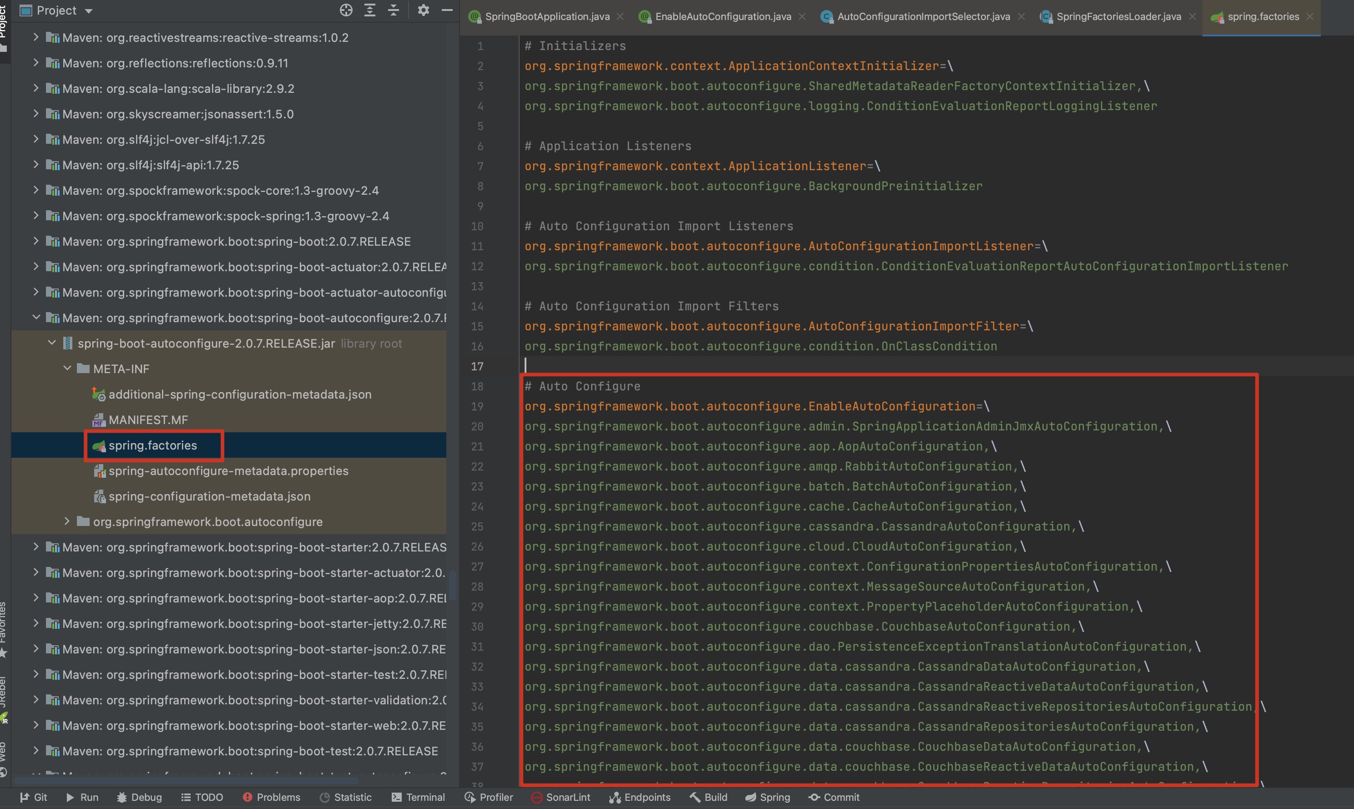The width and height of the screenshot is (1354, 809).
Task: Open the Commit tool window
Action: pos(834,797)
